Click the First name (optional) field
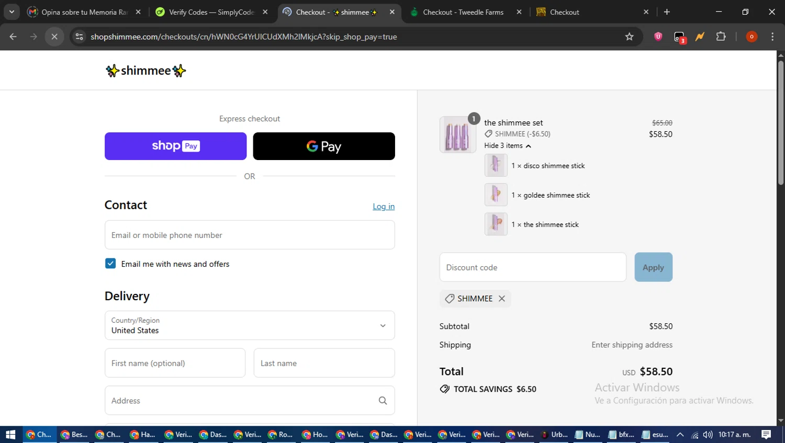 (x=175, y=363)
